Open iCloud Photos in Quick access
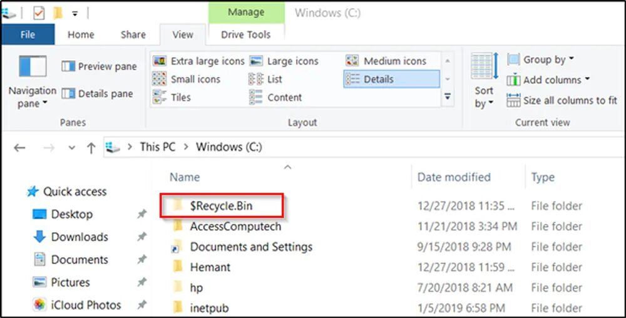Viewport: 626px width, 318px height. pos(76,305)
